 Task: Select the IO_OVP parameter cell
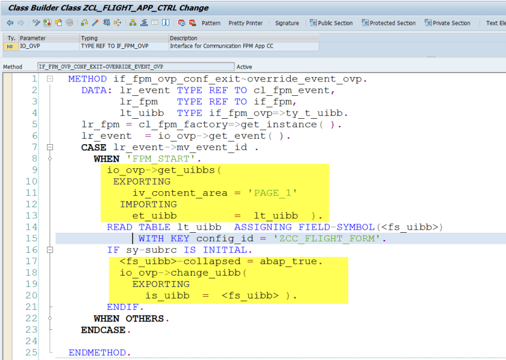click(49, 46)
